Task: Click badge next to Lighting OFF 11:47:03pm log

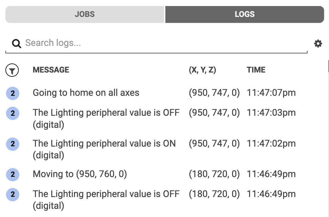Action: [x=13, y=113]
